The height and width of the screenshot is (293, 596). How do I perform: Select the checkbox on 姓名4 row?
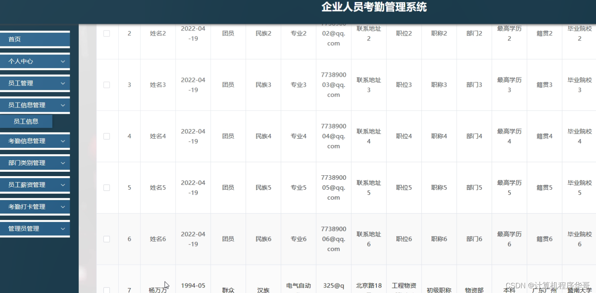106,136
